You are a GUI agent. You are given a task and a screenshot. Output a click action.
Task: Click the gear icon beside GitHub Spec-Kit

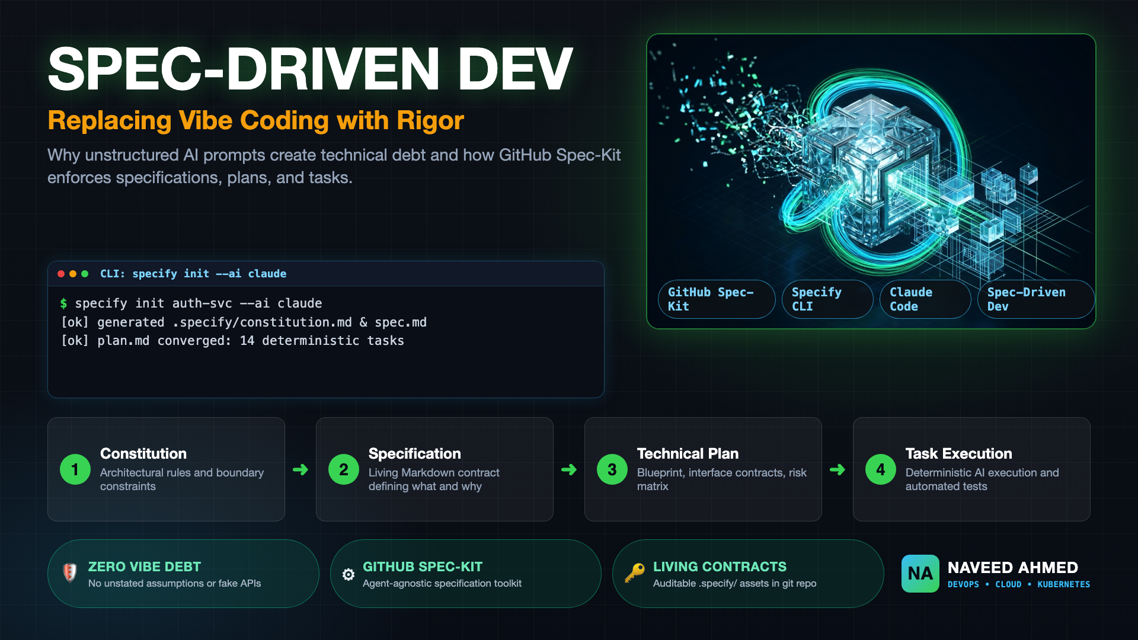tap(349, 574)
